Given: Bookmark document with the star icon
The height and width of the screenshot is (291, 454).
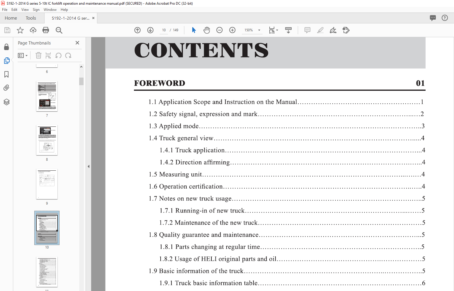Looking at the screenshot, I should click(x=20, y=30).
